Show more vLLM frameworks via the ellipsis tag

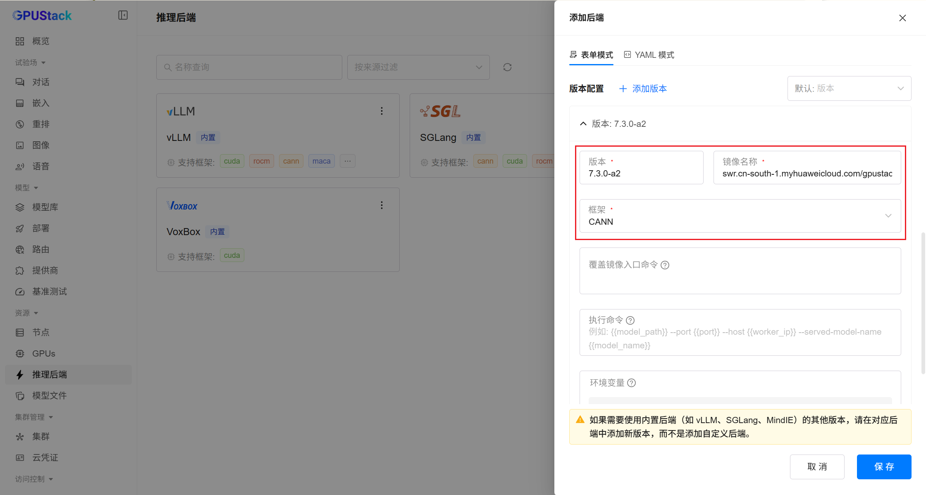point(347,161)
